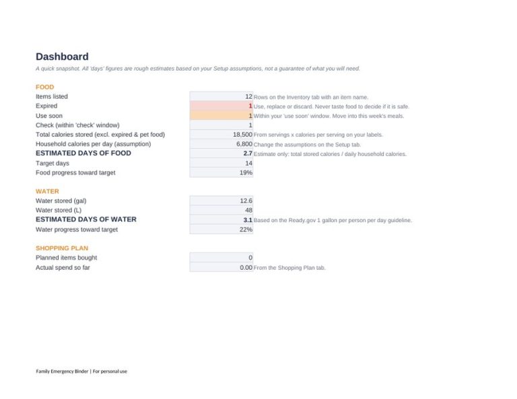
Task: Click the Estimated Days of Water value
Action: (x=221, y=220)
